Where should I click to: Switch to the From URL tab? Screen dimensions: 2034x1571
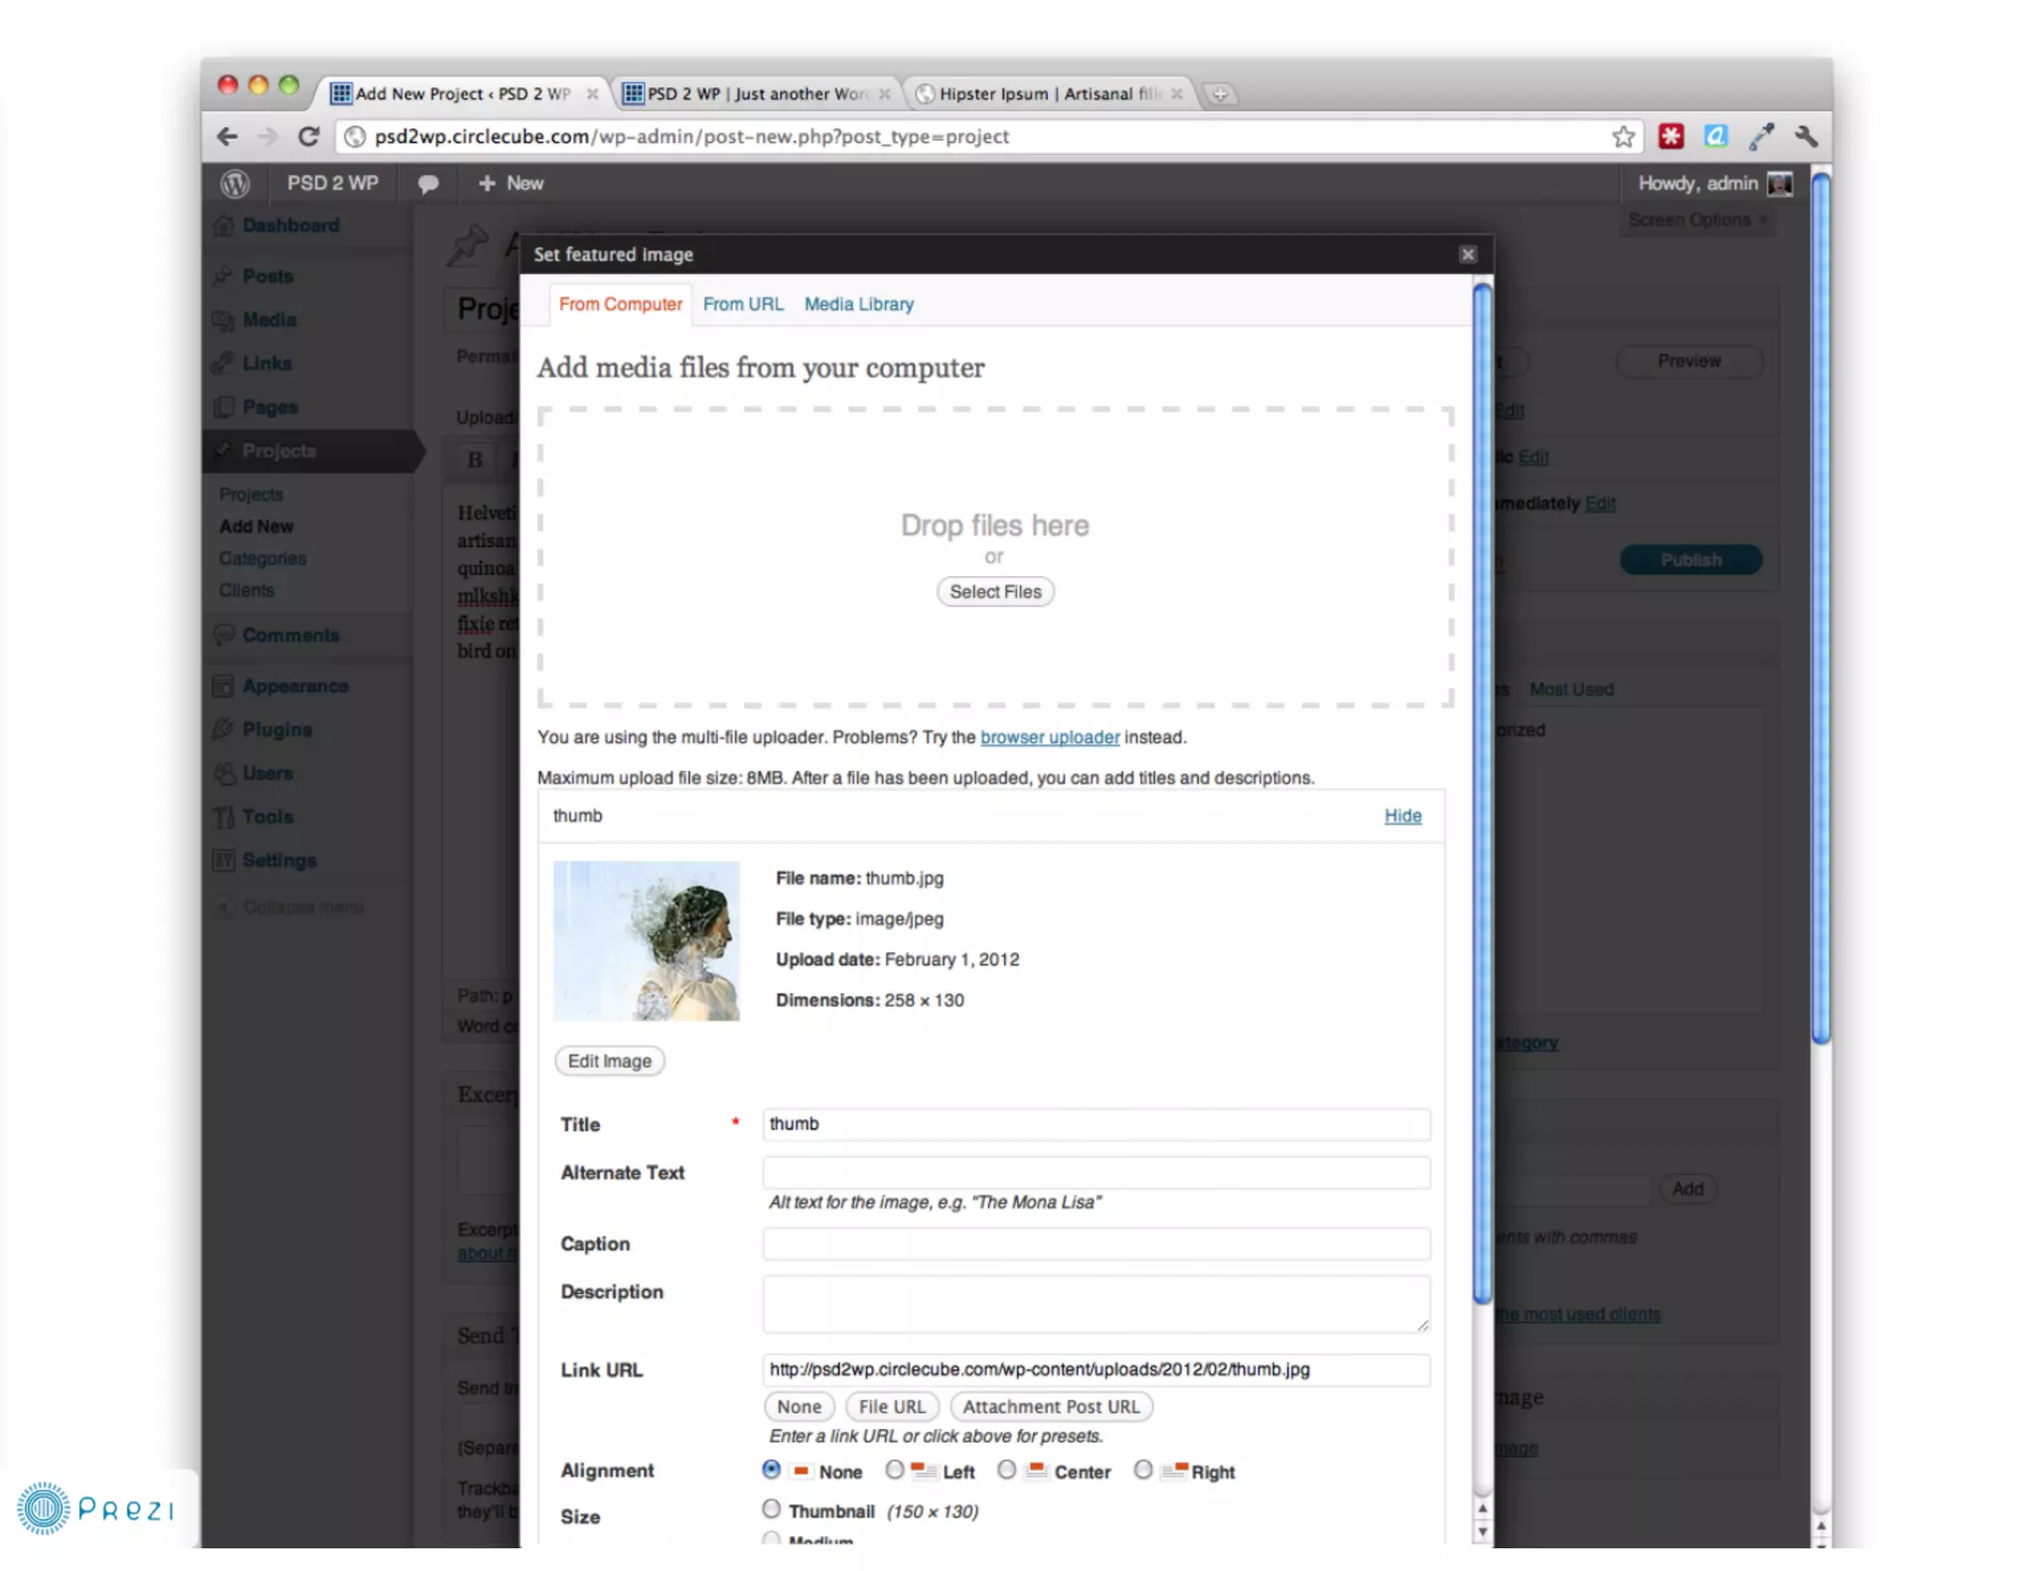[x=743, y=304]
